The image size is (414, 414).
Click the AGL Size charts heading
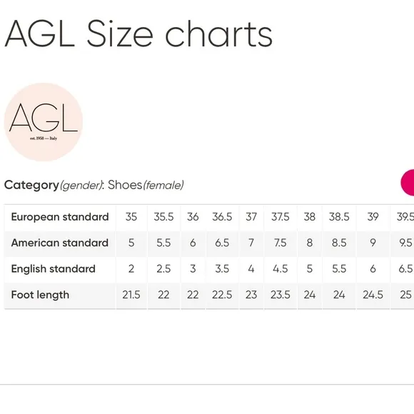138,34
